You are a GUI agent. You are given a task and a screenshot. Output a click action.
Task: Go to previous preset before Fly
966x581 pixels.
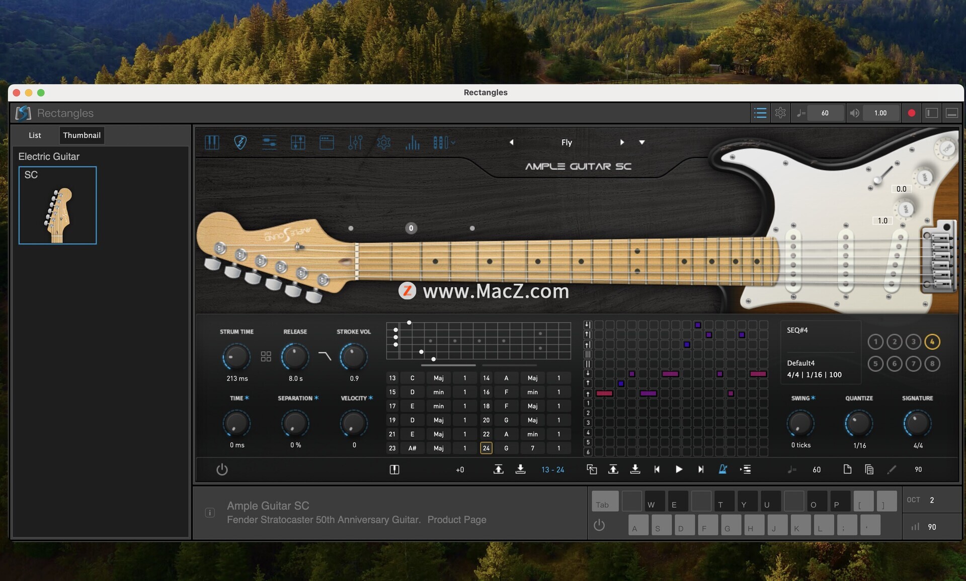click(511, 142)
